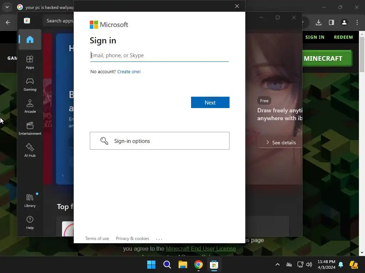Click the Free badge on Store banner
Image resolution: width=365 pixels, height=273 pixels.
(x=264, y=101)
